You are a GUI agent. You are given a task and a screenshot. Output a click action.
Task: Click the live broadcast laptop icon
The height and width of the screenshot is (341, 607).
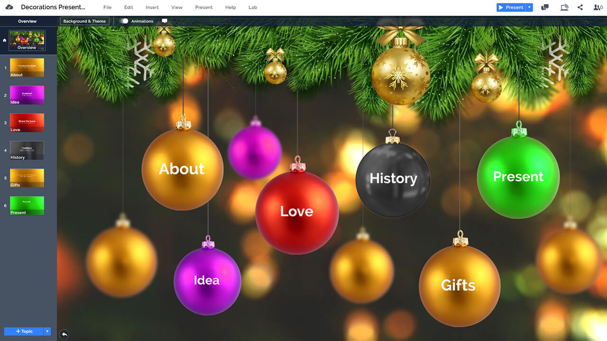564,8
